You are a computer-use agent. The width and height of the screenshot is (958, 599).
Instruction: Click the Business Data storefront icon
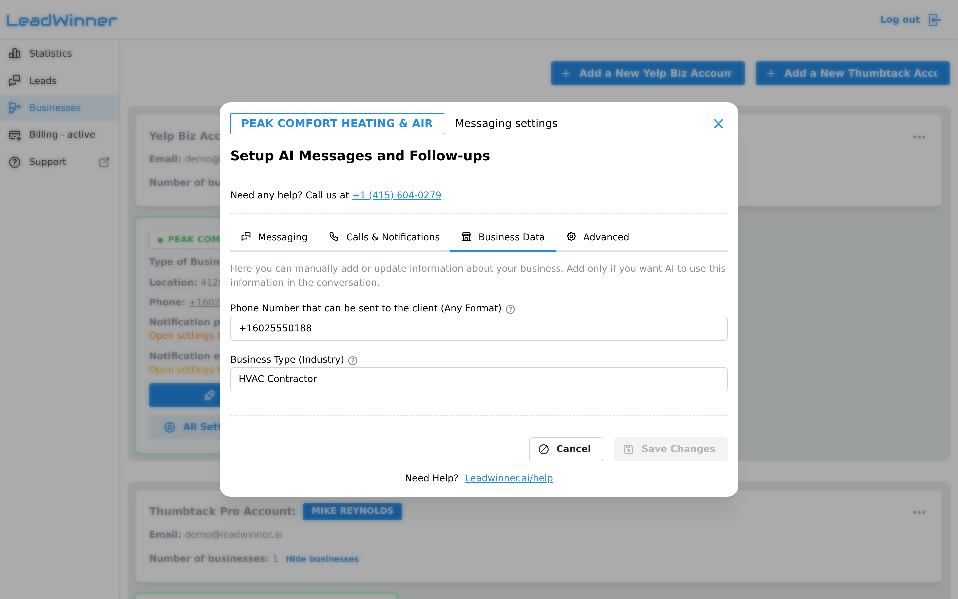click(x=466, y=237)
